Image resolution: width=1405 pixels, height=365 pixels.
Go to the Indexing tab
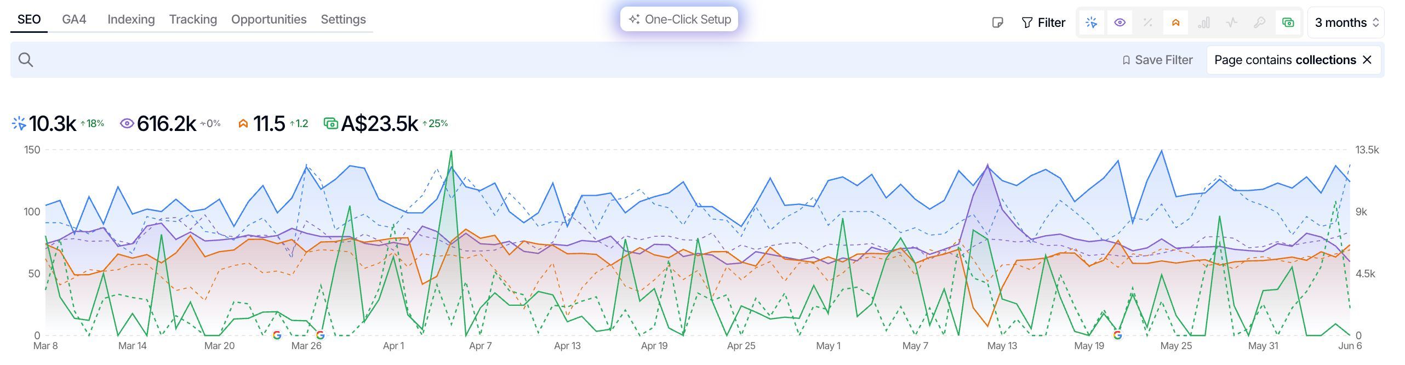[131, 20]
